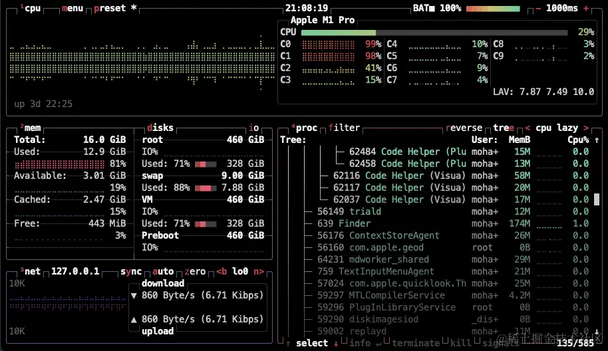Click the Apple M1 Pro title
The height and width of the screenshot is (351, 608).
pos(323,20)
